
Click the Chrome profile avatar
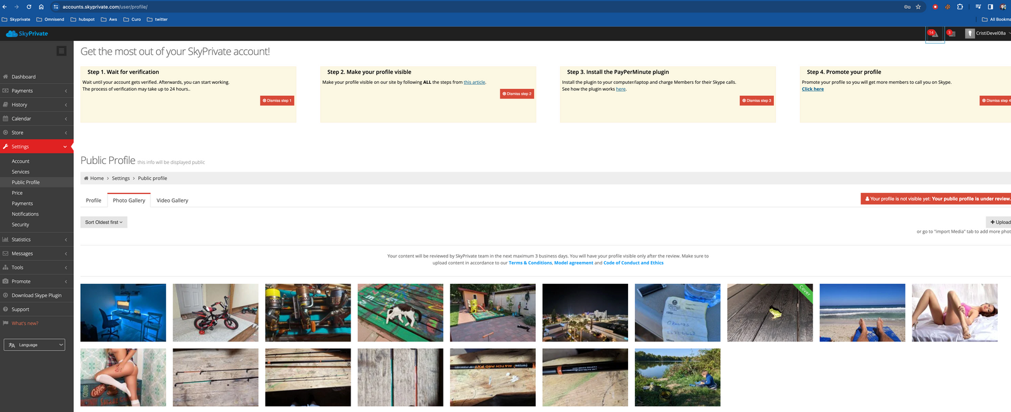click(x=1003, y=7)
